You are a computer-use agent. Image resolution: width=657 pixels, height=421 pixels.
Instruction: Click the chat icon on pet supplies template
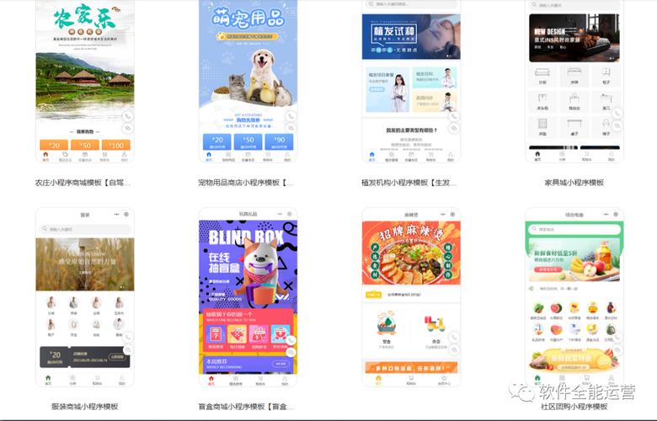click(291, 129)
